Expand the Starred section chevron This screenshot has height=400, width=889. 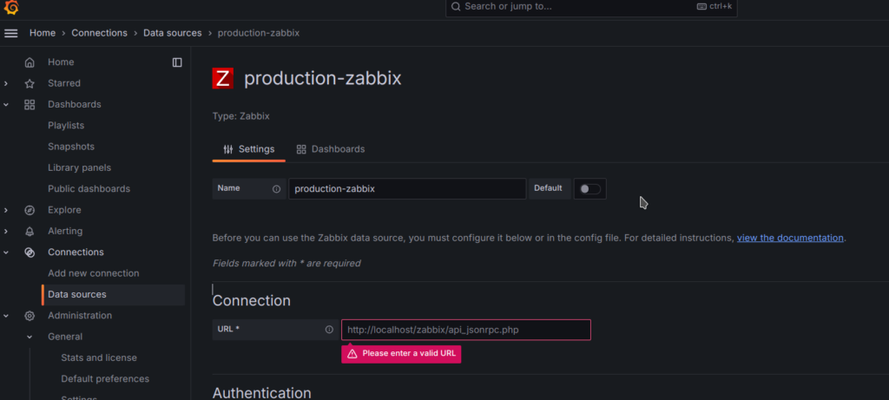pyautogui.click(x=7, y=84)
